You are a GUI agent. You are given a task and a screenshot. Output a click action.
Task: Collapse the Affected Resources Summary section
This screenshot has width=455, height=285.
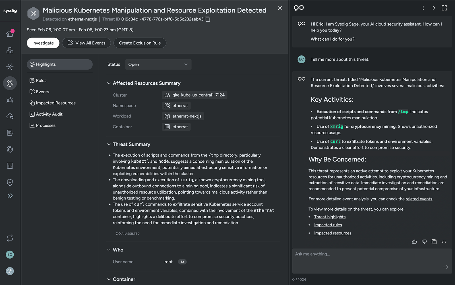coord(109,83)
